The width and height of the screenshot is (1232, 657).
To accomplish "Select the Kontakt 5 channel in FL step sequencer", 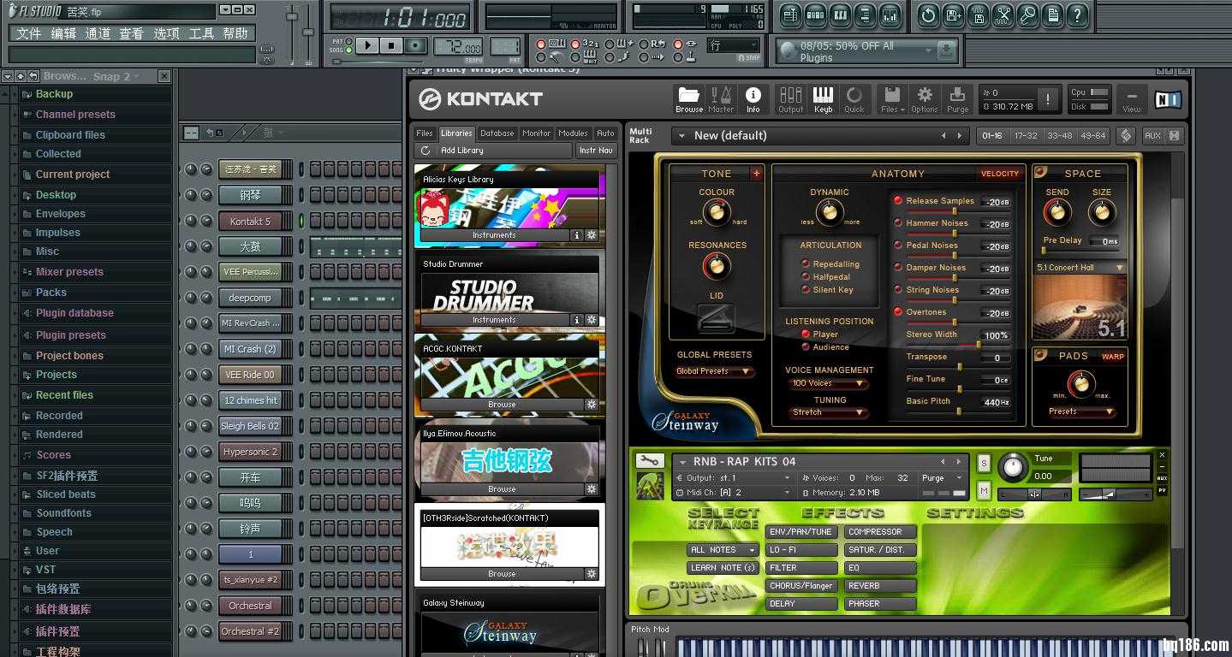I will pyautogui.click(x=250, y=222).
